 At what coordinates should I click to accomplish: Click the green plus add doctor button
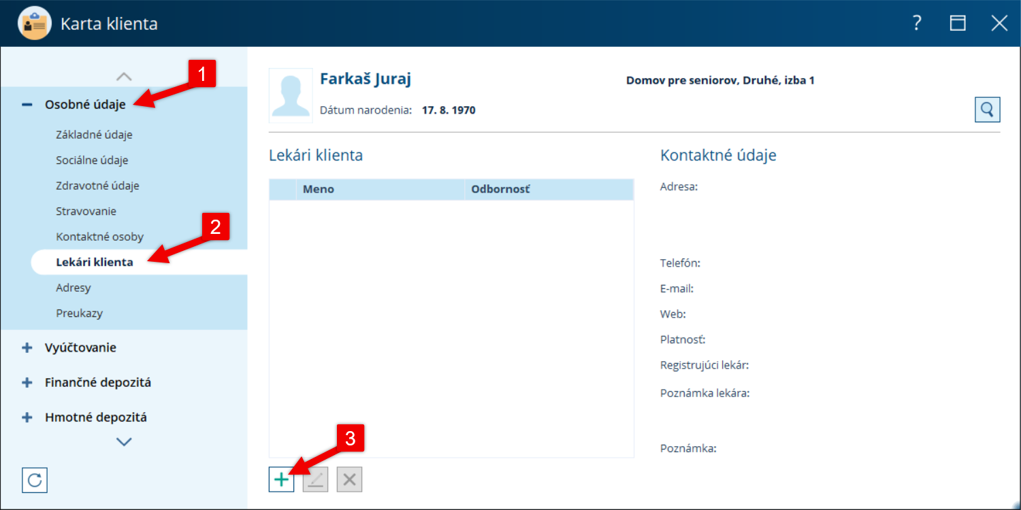(281, 479)
